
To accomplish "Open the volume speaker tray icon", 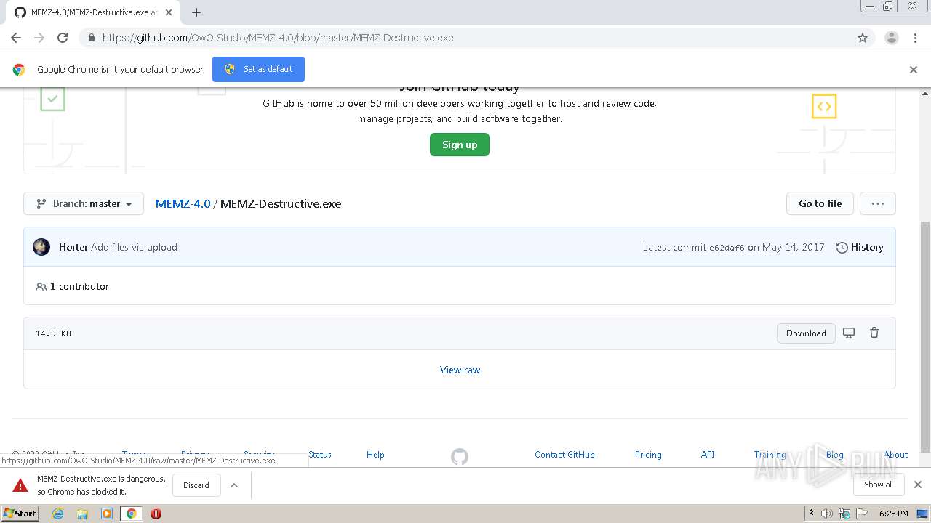I will pos(827,514).
